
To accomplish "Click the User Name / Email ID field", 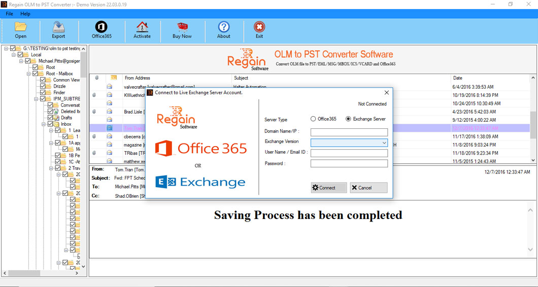I will (x=349, y=153).
